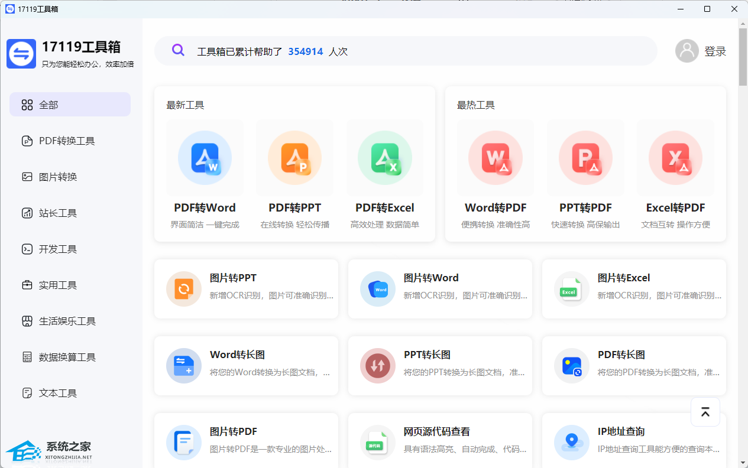Screen dimensions: 748x468
Task: Open the PPT转长图 card icon
Action: click(x=378, y=366)
